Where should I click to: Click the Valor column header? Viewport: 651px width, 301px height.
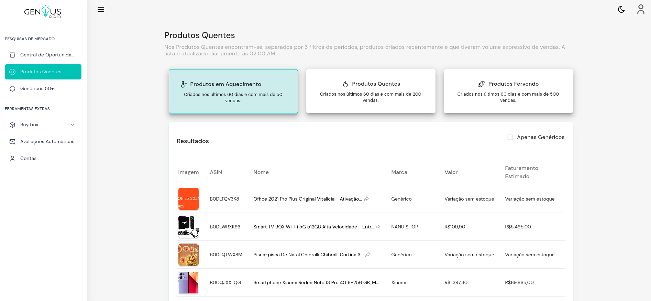tap(451, 172)
